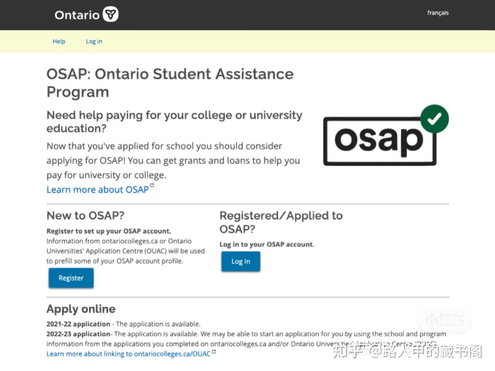Click the green checkmark badge on the OSAP logo
495x371 pixels.
[434, 119]
